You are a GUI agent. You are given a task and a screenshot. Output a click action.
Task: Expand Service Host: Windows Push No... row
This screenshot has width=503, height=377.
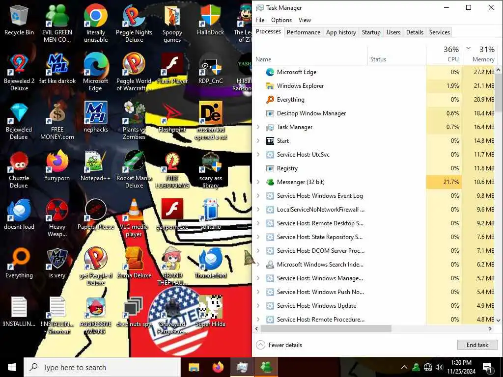pyautogui.click(x=258, y=292)
